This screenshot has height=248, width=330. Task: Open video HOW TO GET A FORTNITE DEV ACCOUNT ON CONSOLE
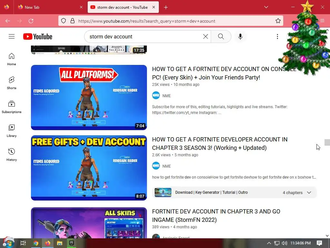(224, 73)
